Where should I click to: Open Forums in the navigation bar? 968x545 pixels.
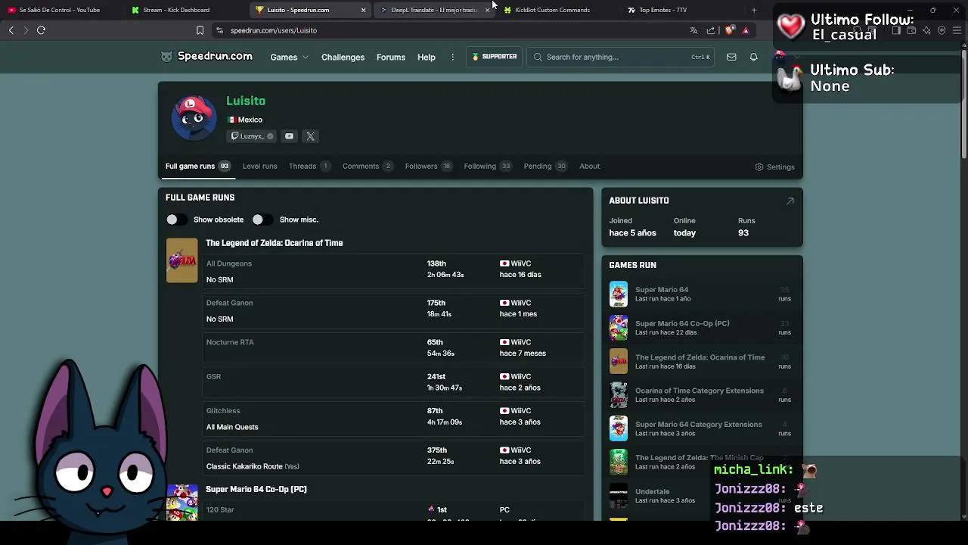click(391, 57)
